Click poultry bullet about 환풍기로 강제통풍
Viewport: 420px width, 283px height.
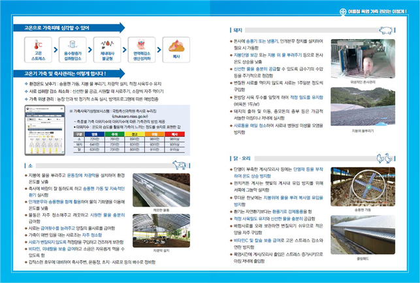pos(271,211)
